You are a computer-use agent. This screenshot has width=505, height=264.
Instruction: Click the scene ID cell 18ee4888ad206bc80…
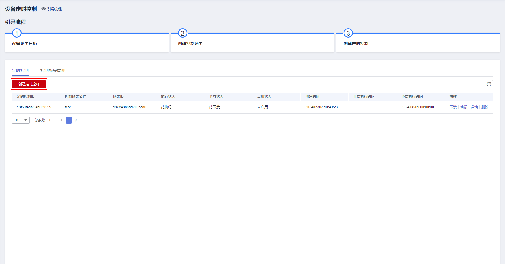coord(131,107)
